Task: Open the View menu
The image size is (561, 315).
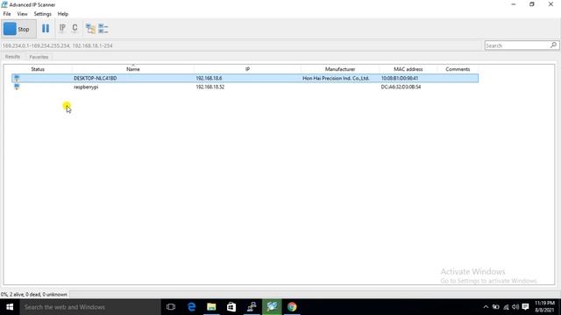Action: pos(22,14)
